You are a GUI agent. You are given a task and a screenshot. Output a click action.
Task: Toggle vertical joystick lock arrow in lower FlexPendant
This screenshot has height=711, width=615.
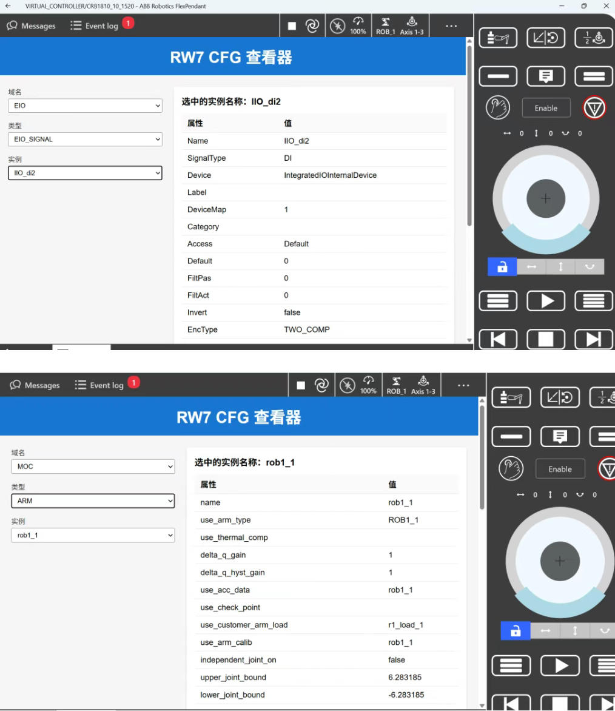(574, 631)
